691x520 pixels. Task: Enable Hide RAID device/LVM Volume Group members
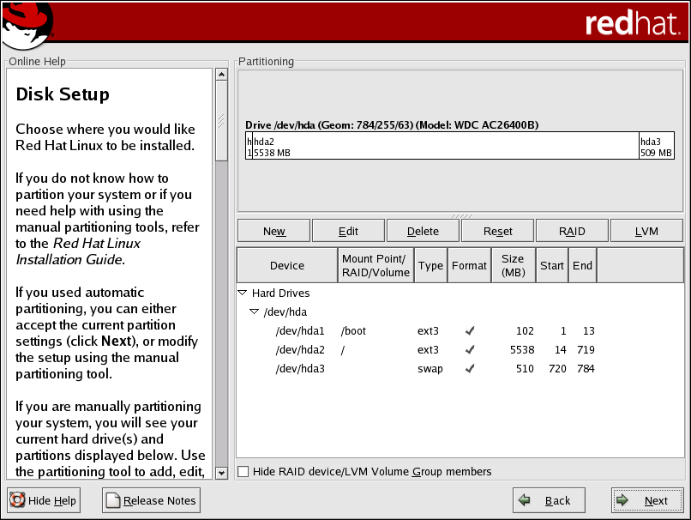243,471
